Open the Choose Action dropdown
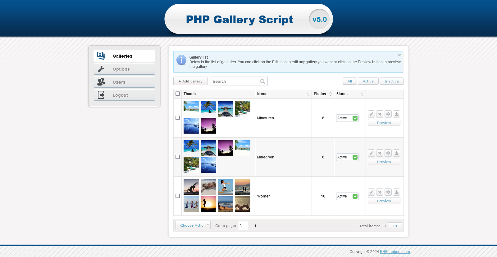 pos(193,225)
